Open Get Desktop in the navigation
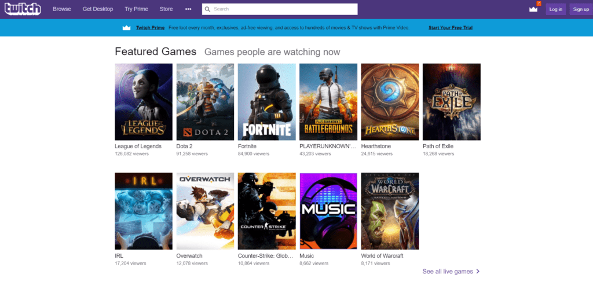 (x=98, y=9)
